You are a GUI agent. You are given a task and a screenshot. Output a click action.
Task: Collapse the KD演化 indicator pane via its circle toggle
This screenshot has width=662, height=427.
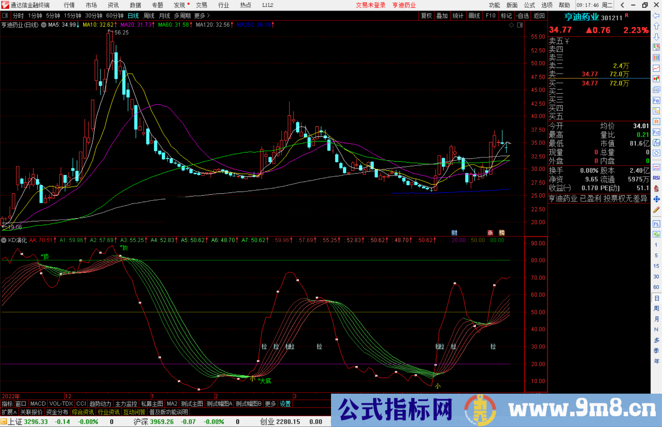click(4, 240)
